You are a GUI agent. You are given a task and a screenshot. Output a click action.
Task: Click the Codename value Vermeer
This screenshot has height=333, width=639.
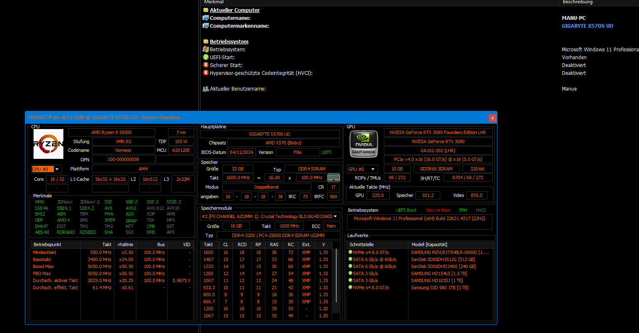tap(123, 150)
